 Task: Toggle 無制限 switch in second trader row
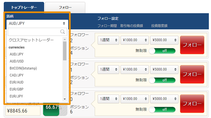pyautogui.click(x=162, y=80)
